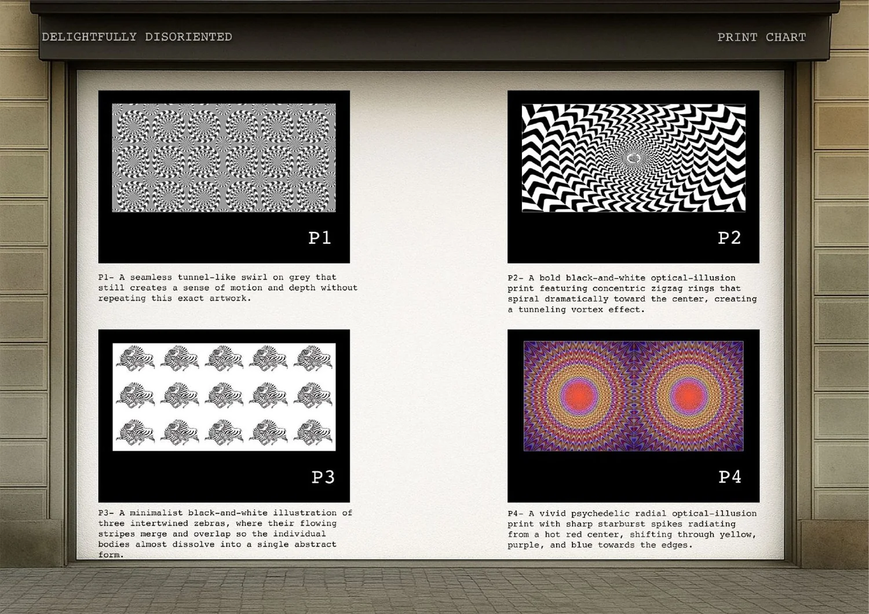Click the P4 description about sharp starburst spikes
Screen dimensions: 869x614
pyautogui.click(x=632, y=529)
